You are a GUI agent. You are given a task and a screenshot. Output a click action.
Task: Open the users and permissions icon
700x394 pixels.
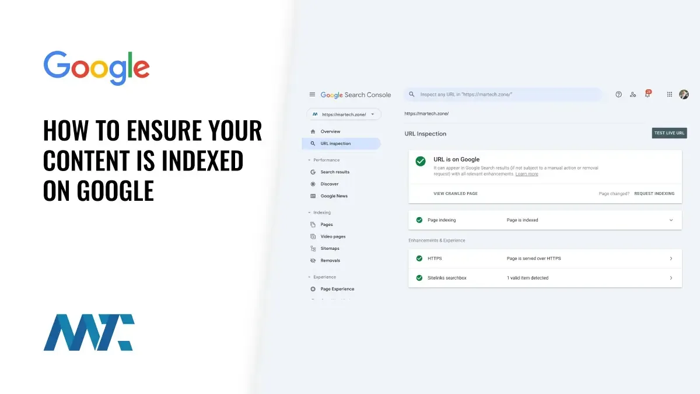[633, 95]
